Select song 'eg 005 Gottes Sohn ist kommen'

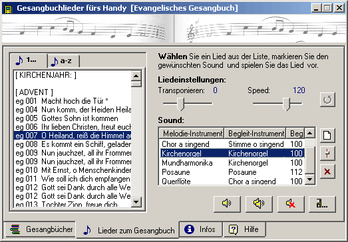[x=73, y=118]
